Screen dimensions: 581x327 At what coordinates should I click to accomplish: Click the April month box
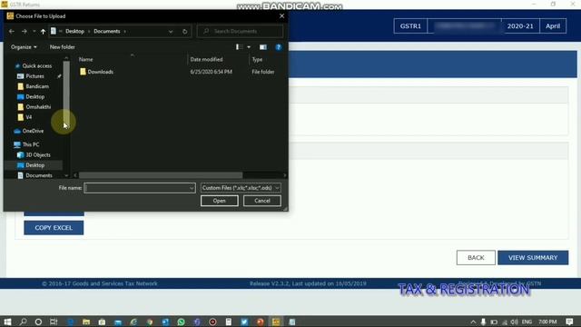(x=553, y=26)
